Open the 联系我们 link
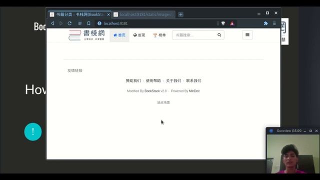 click(193, 81)
